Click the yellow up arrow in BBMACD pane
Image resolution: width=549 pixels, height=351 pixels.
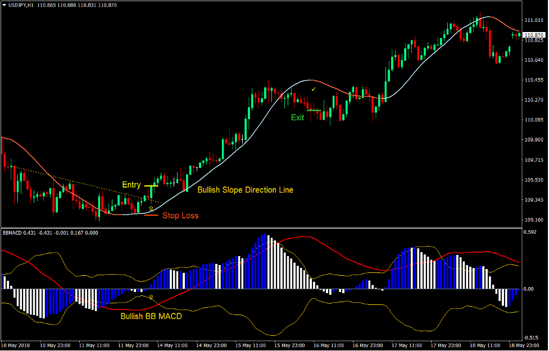tap(150, 296)
